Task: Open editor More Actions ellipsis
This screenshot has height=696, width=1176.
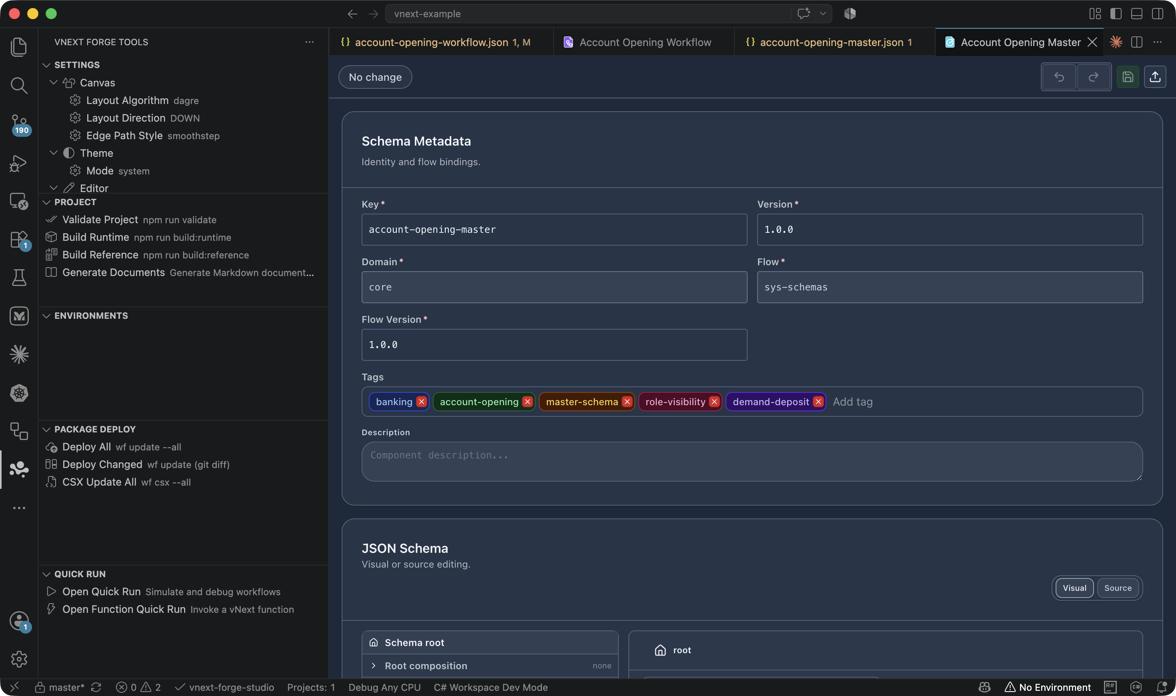Action: 1157,42
